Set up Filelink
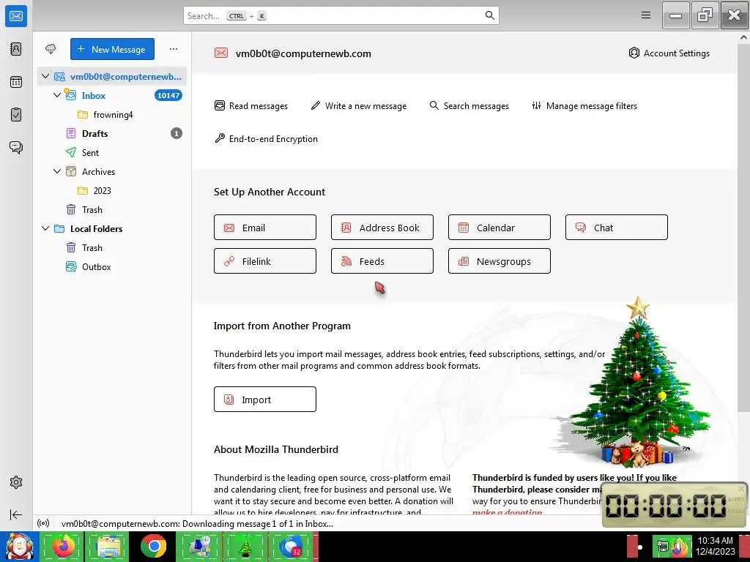Screen dimensions: 750x562 point(265,261)
